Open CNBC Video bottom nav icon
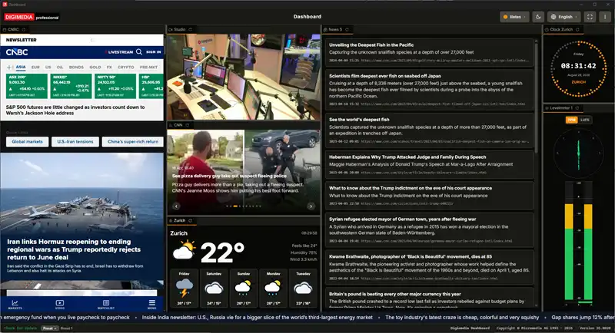The image size is (615, 333). click(60, 305)
